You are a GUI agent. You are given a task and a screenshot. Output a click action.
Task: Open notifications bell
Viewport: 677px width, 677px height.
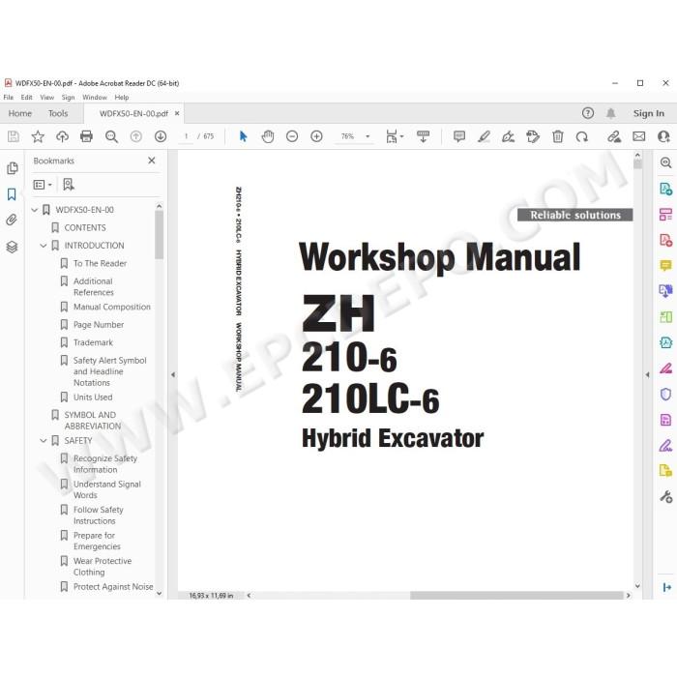coord(610,113)
